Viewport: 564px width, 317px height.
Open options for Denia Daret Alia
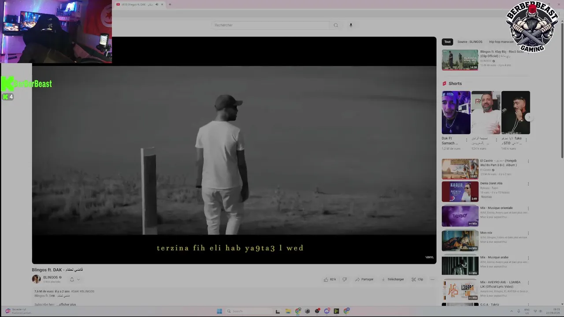528,184
